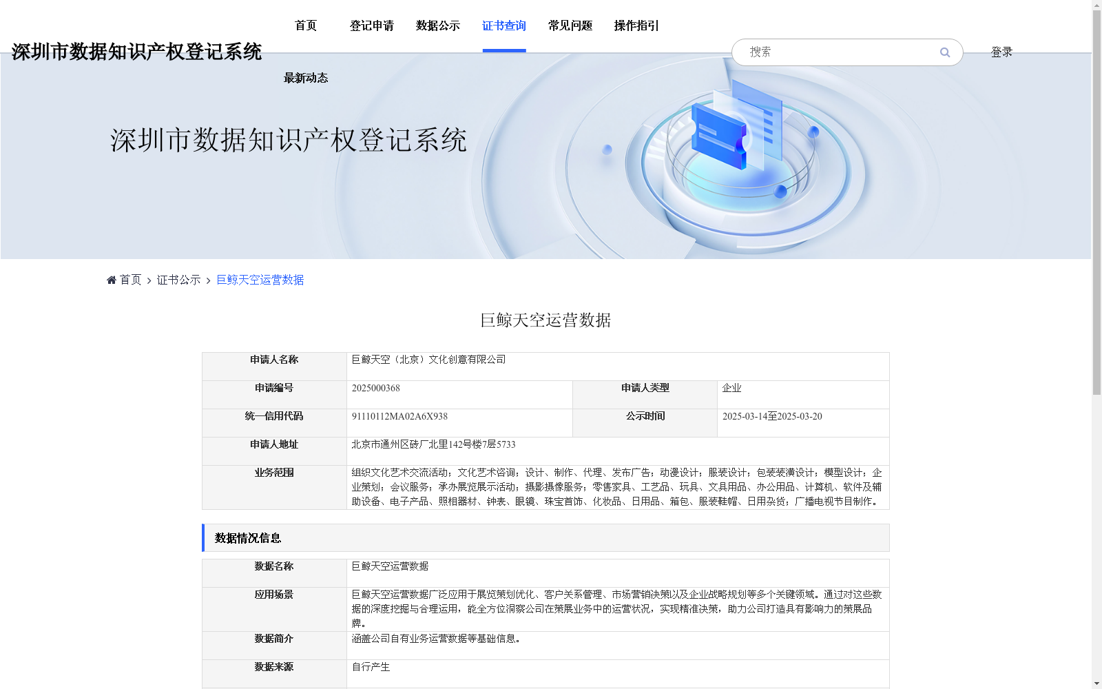Click the date range 2025-03-14至2025-03-20
1102x689 pixels.
[x=772, y=416]
